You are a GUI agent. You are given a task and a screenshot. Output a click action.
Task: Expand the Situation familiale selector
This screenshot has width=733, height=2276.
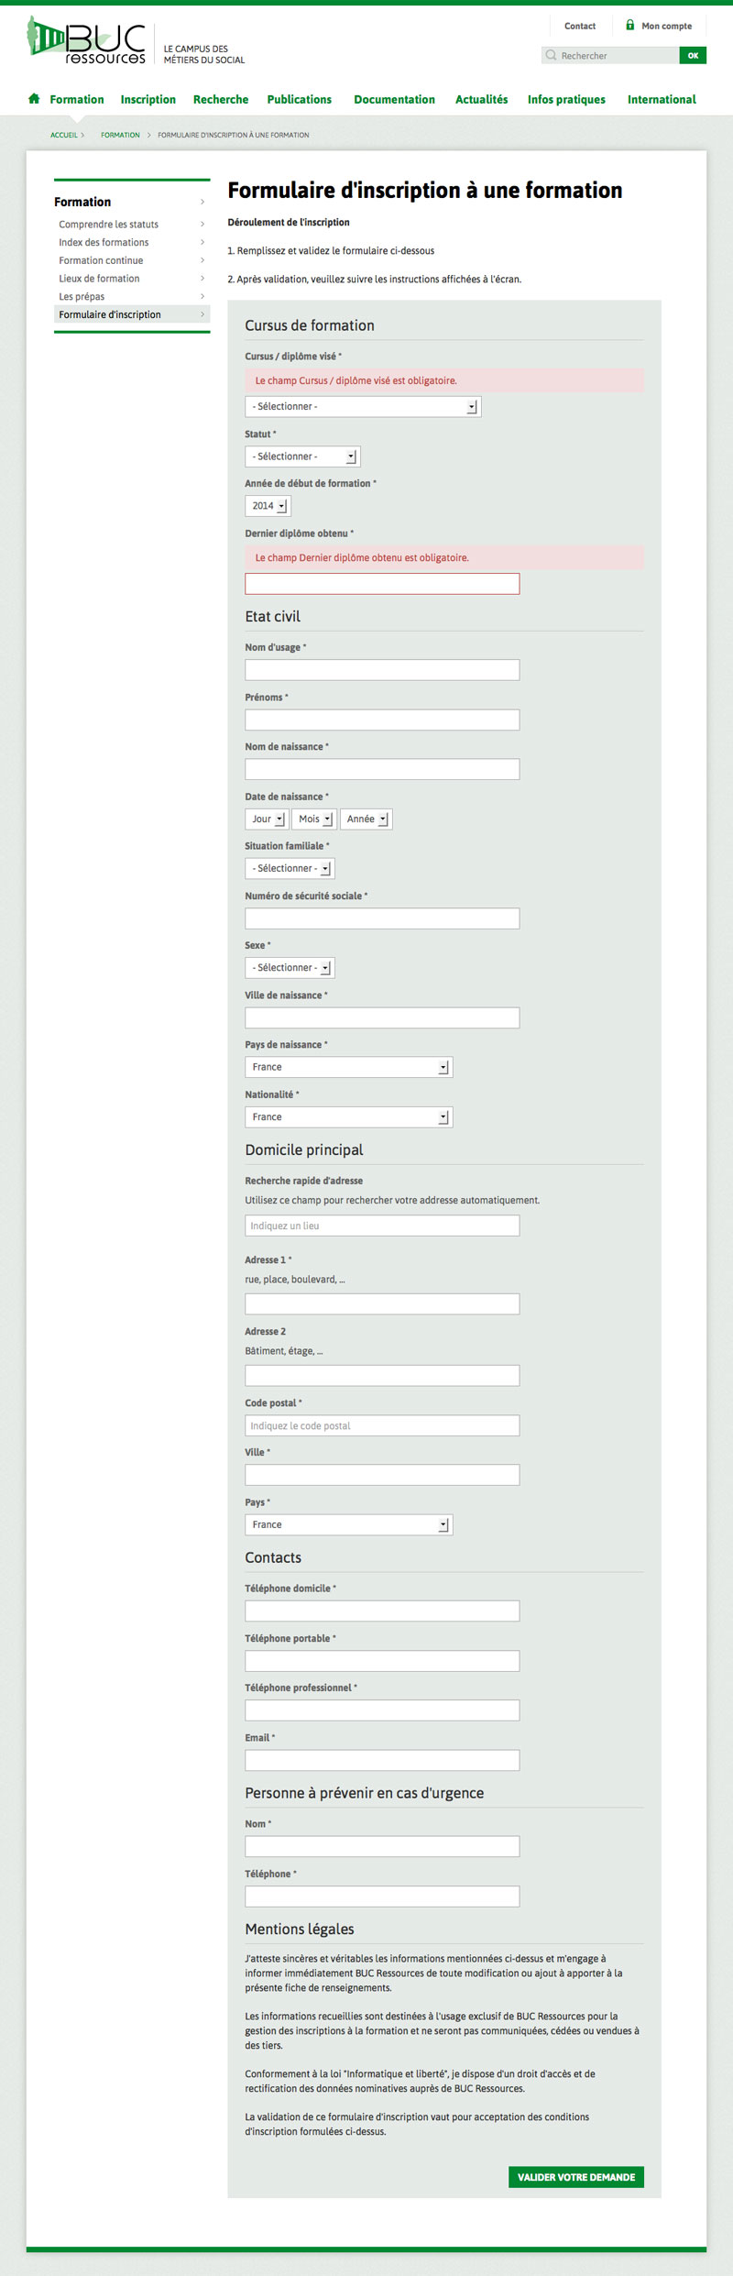290,869
